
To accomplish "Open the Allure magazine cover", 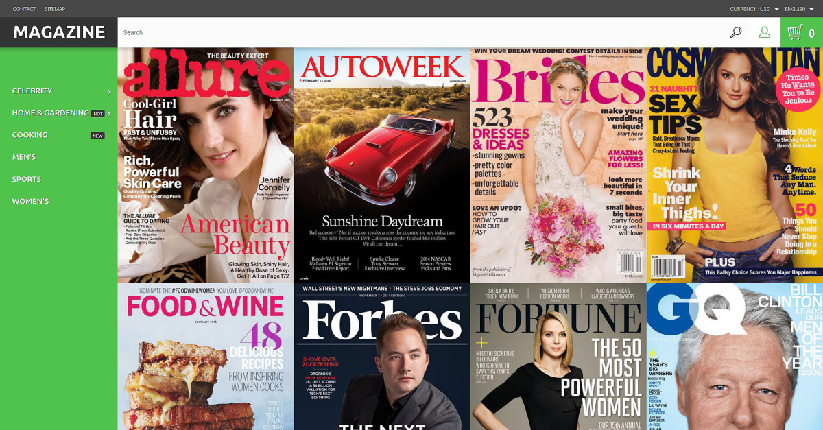I will [206, 165].
